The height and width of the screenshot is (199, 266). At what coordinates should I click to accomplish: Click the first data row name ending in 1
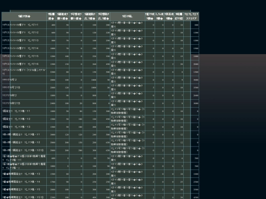coord(24,25)
